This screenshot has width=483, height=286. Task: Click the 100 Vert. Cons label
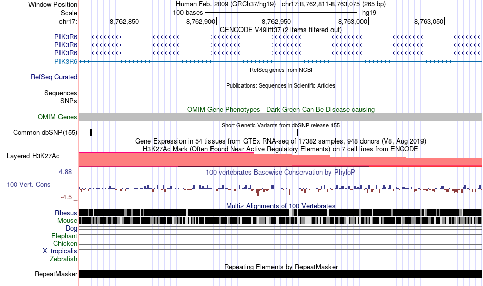(28, 185)
